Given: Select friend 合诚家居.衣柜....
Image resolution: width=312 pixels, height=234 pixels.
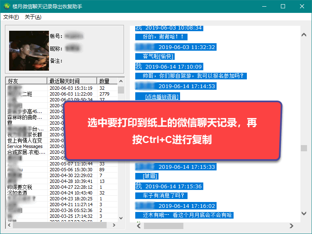Looking at the screenshot, I should [26, 152].
